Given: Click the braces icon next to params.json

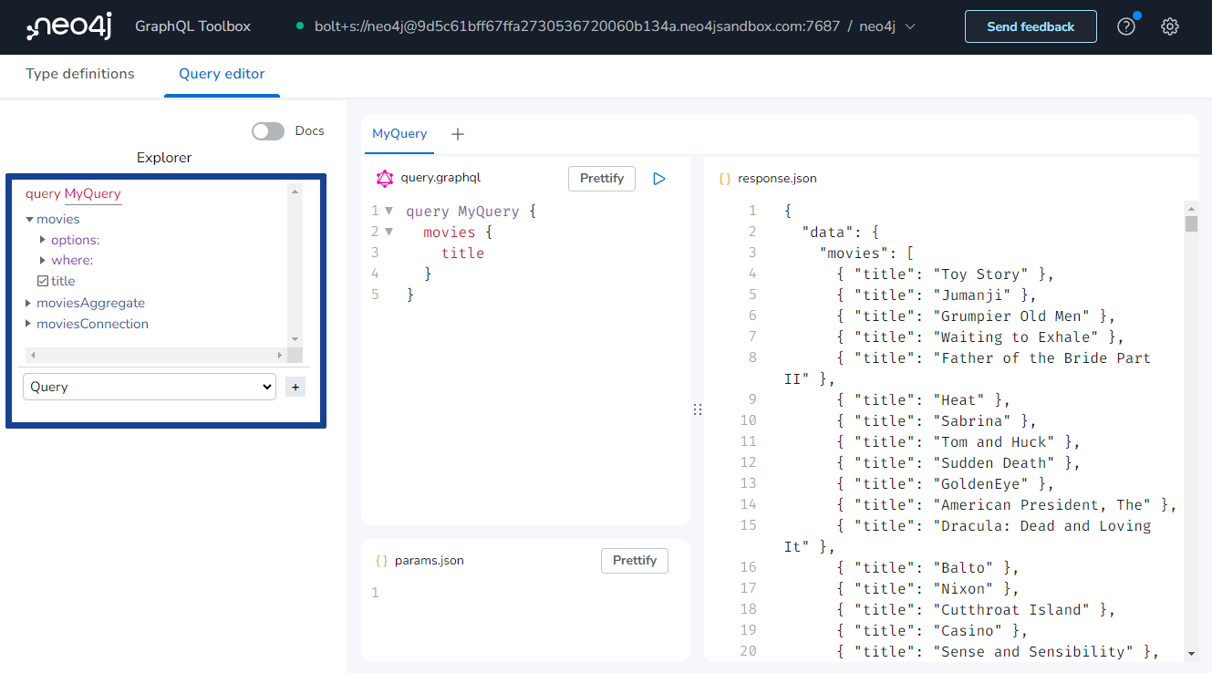Looking at the screenshot, I should [382, 560].
